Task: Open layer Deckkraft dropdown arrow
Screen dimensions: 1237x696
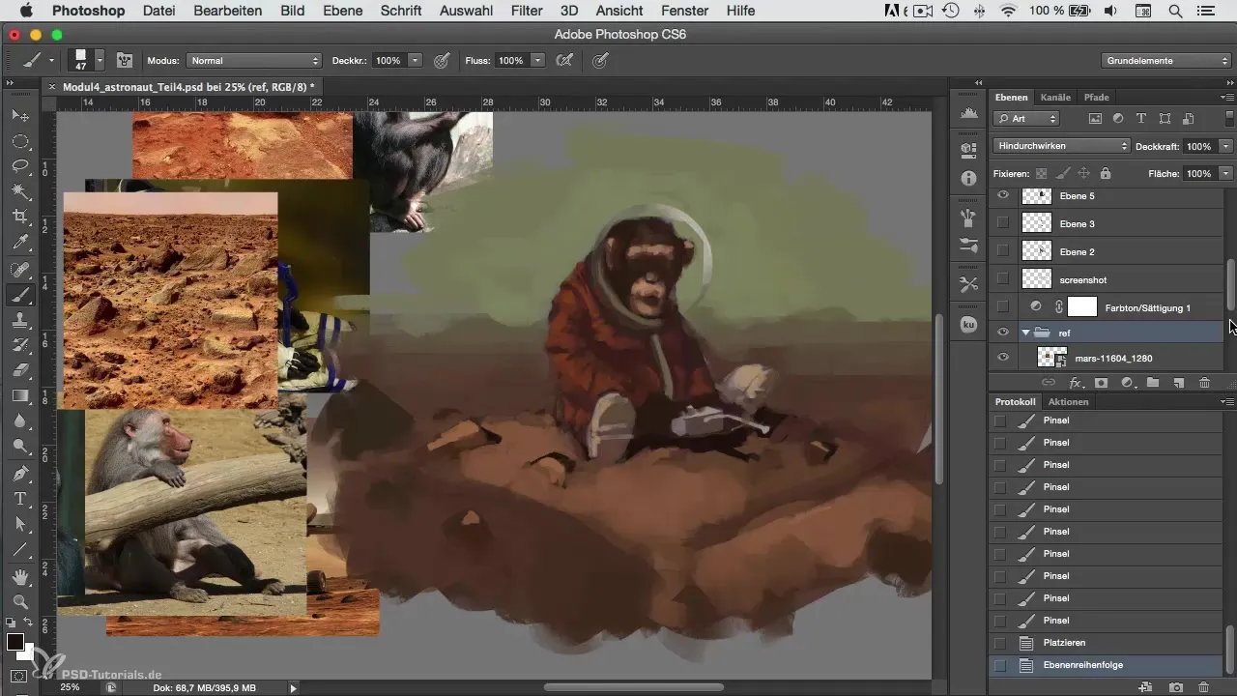Action: coord(1226,146)
